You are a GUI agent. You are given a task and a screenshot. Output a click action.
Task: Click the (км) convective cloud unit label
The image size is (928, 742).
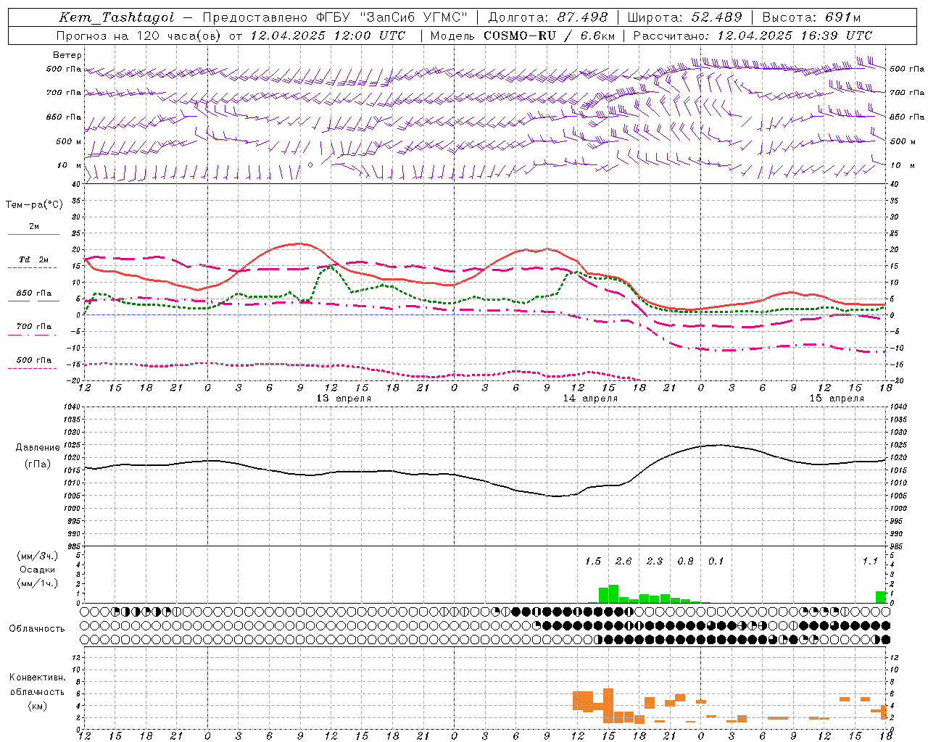[37, 706]
